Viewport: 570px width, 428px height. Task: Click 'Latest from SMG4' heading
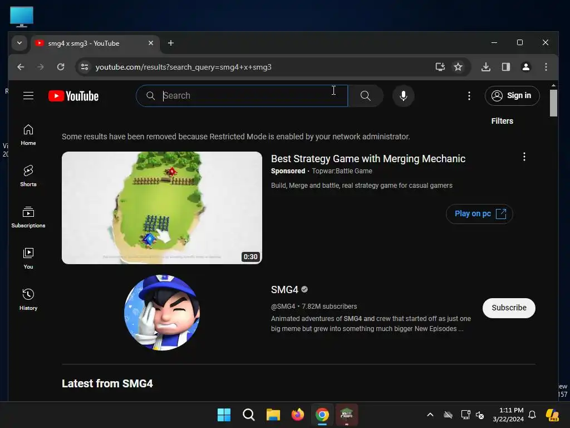click(107, 383)
